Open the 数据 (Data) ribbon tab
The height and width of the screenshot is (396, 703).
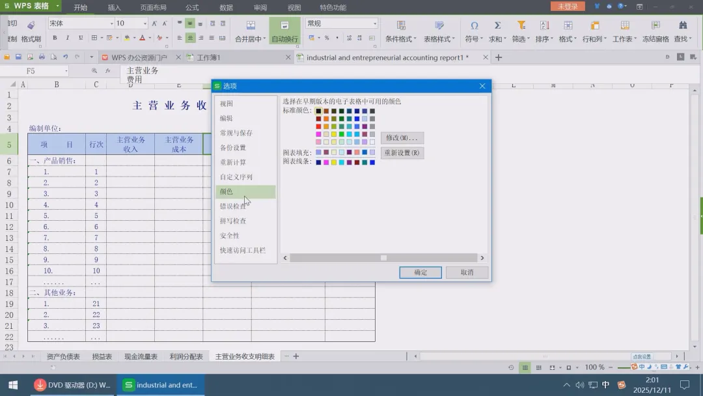click(x=226, y=8)
